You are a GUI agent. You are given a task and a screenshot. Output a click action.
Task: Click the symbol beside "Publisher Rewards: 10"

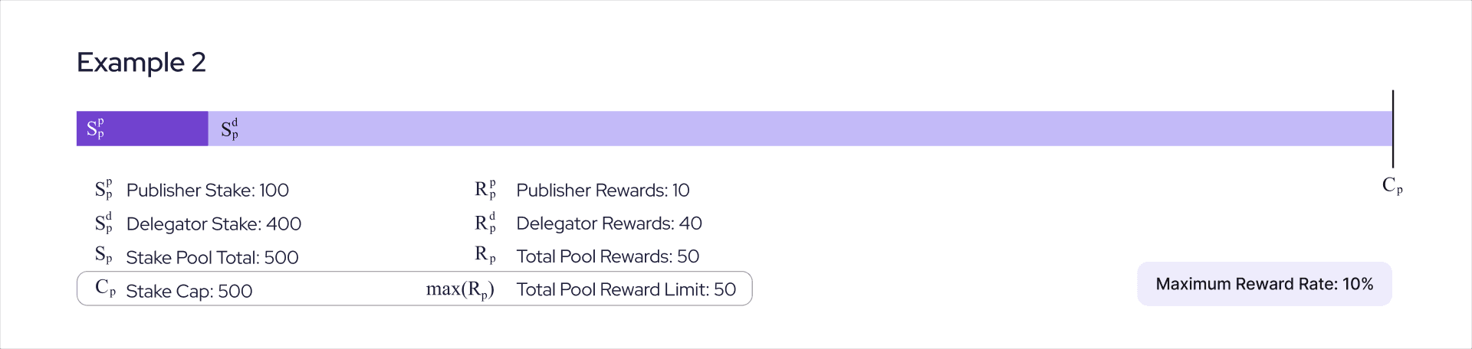coord(485,190)
